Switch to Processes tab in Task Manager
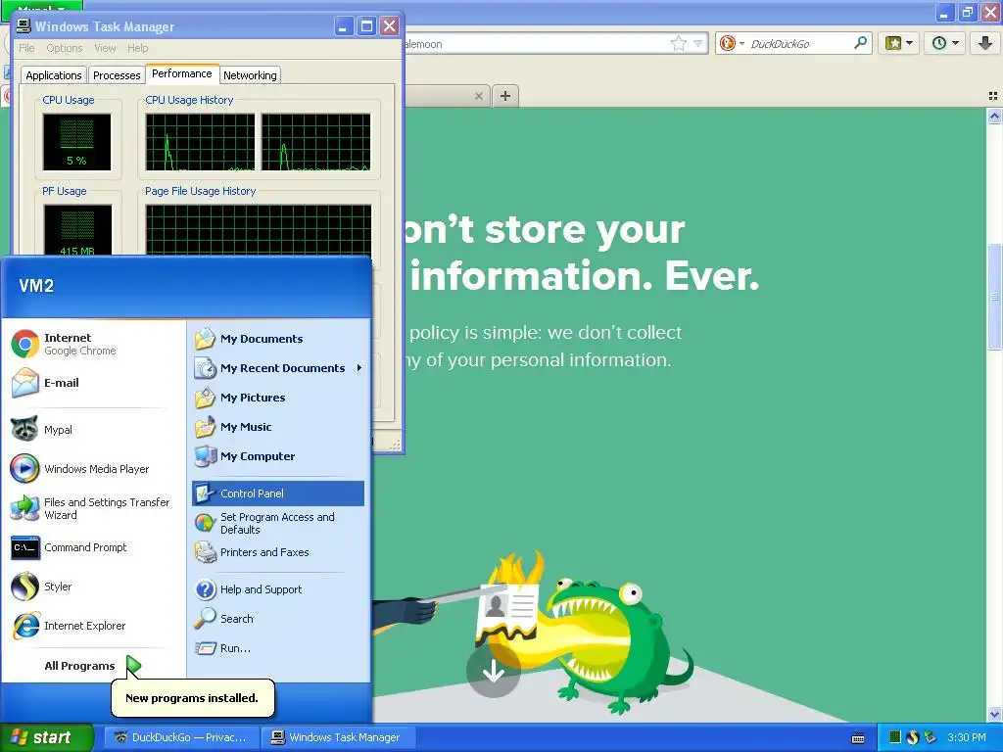The height and width of the screenshot is (752, 1003). pyautogui.click(x=117, y=75)
